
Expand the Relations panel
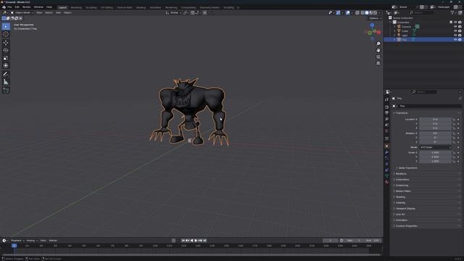pyautogui.click(x=401, y=174)
